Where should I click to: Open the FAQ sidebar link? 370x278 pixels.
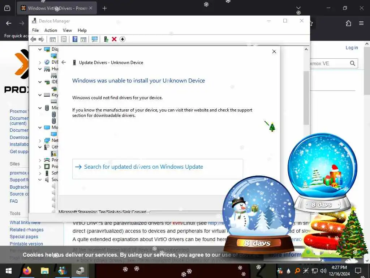(14, 201)
